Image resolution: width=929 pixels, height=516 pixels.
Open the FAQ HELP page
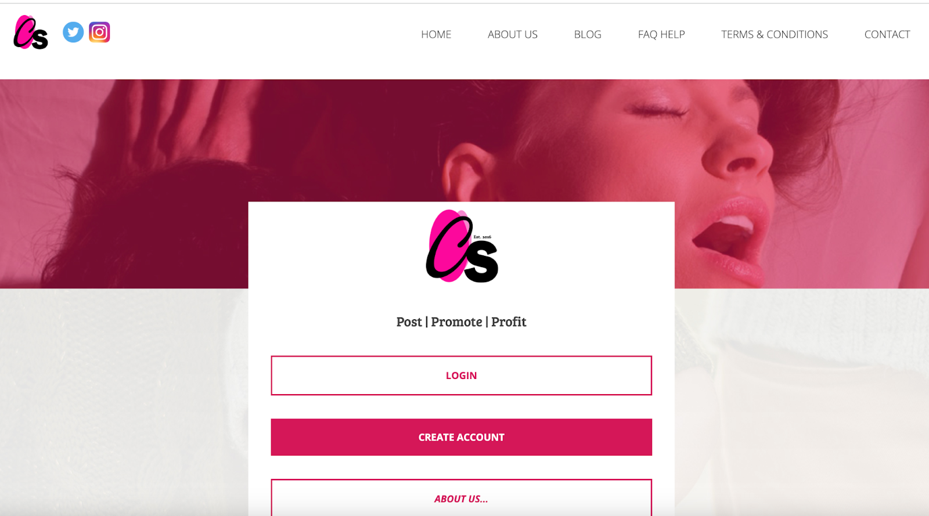click(661, 34)
